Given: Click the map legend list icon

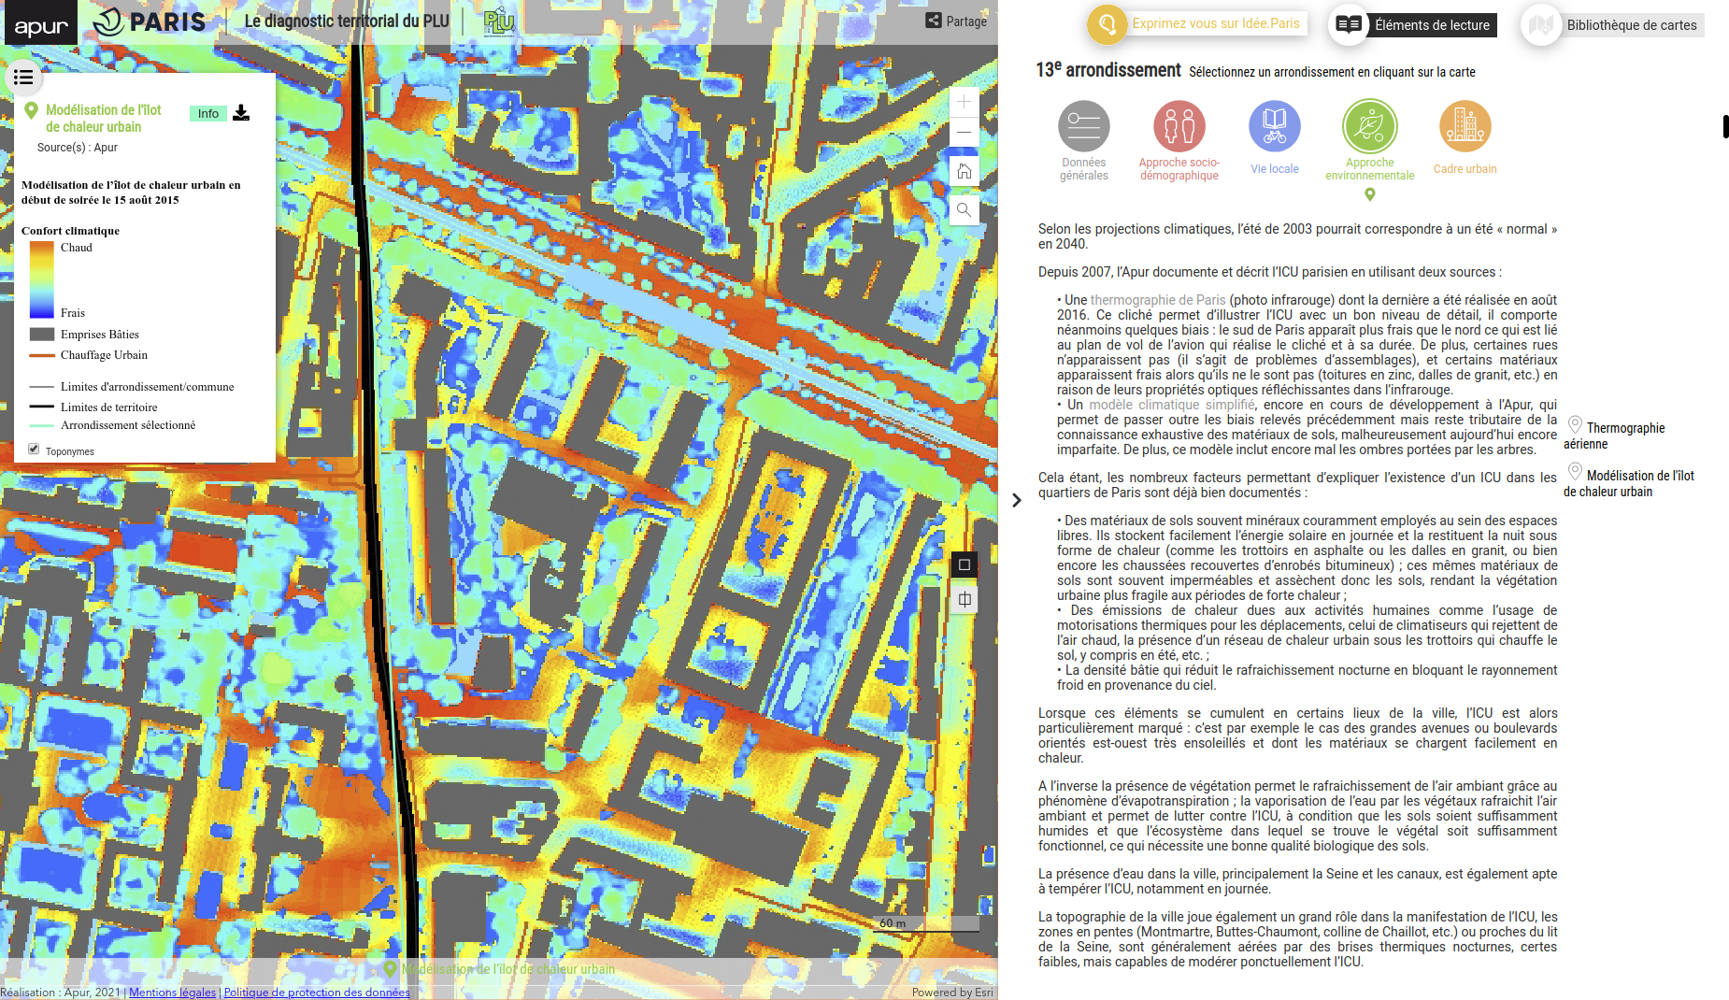Looking at the screenshot, I should pyautogui.click(x=23, y=78).
